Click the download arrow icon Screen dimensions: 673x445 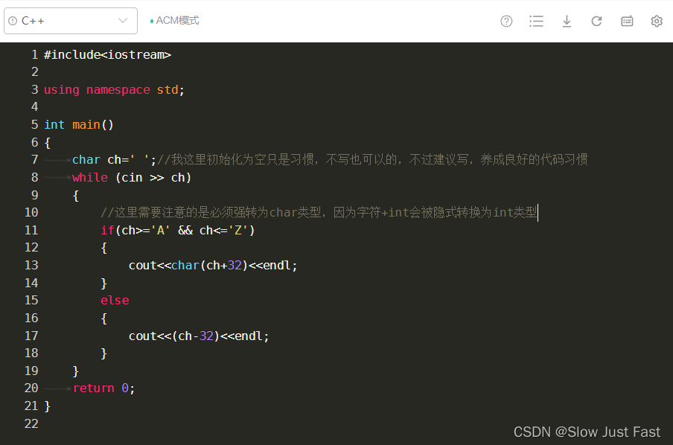567,21
